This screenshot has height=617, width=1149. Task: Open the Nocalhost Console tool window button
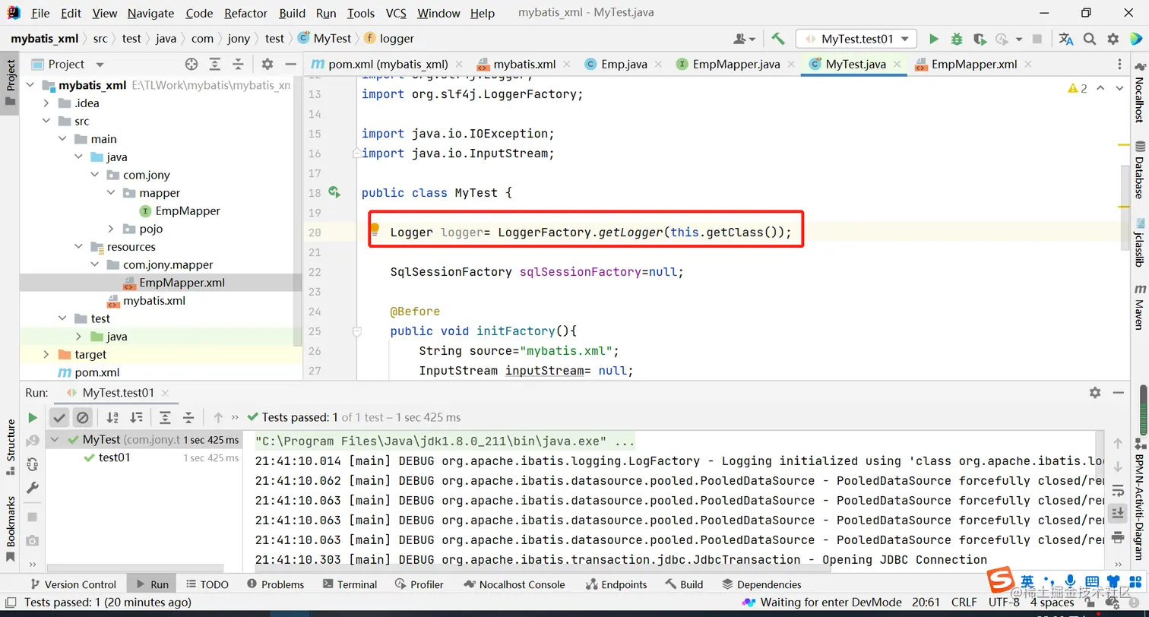pyautogui.click(x=514, y=584)
